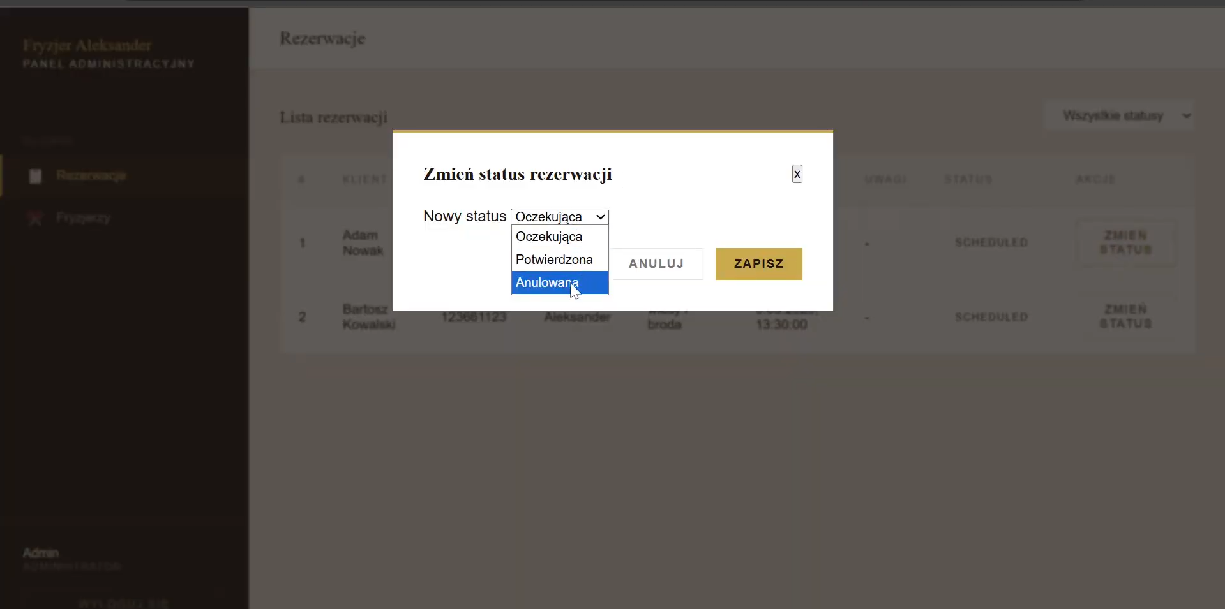This screenshot has height=609, width=1225.
Task: Click the Fryzjerzy scissors icon
Action: (x=35, y=218)
